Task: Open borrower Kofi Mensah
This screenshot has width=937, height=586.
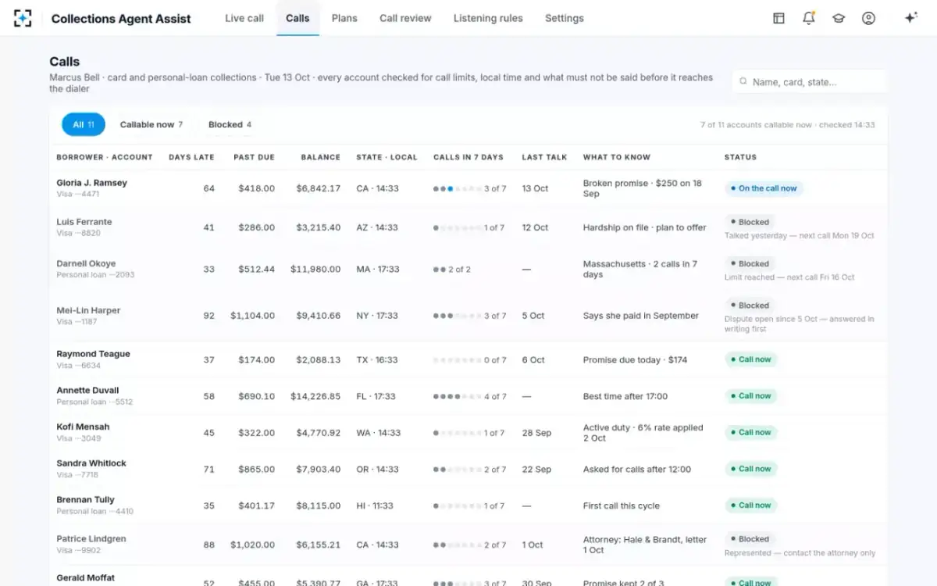Action: 83,427
